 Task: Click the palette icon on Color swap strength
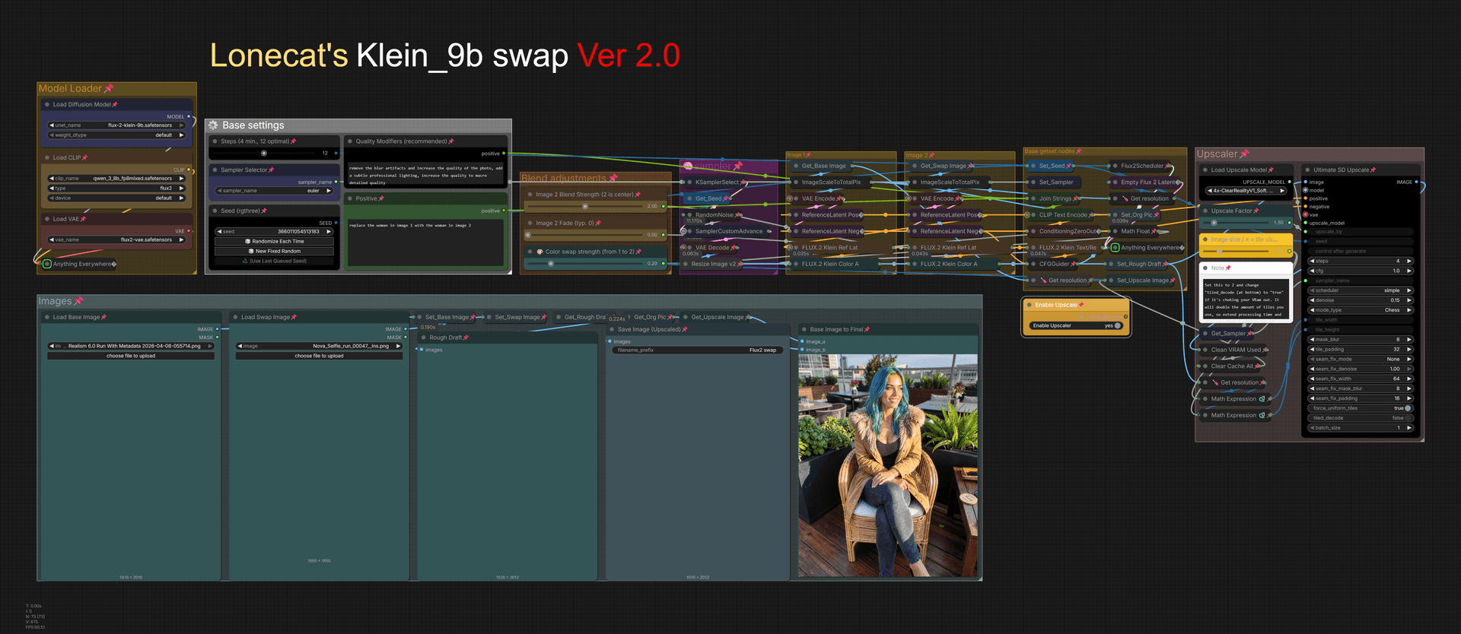(x=540, y=252)
